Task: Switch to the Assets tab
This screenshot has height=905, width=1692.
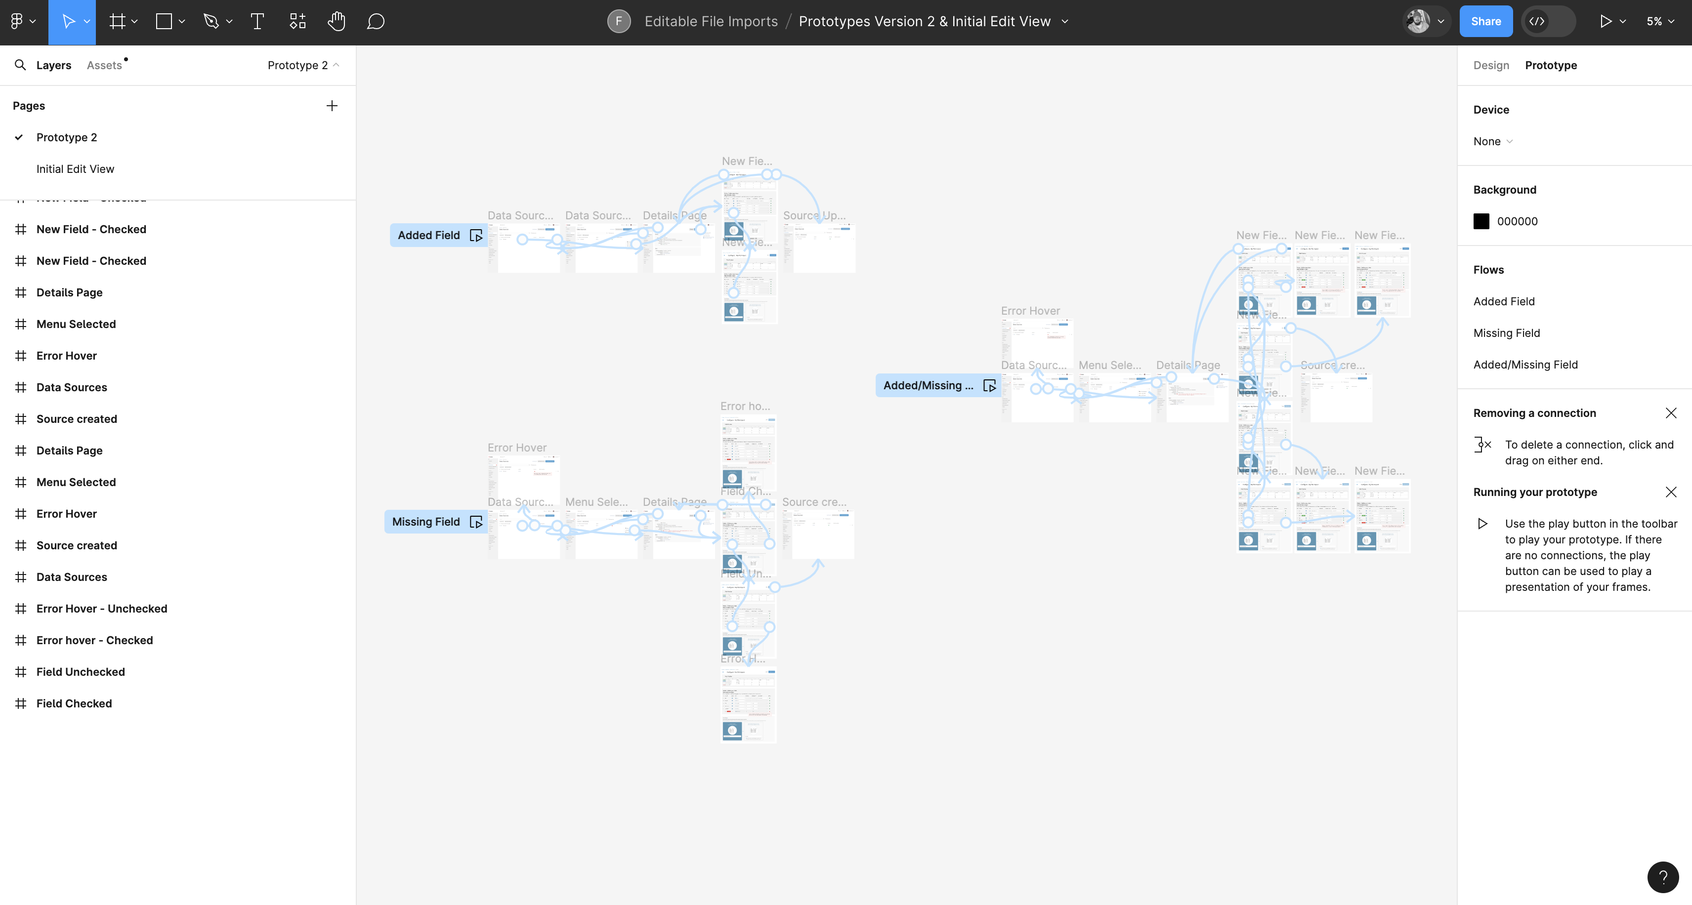Action: pos(104,65)
